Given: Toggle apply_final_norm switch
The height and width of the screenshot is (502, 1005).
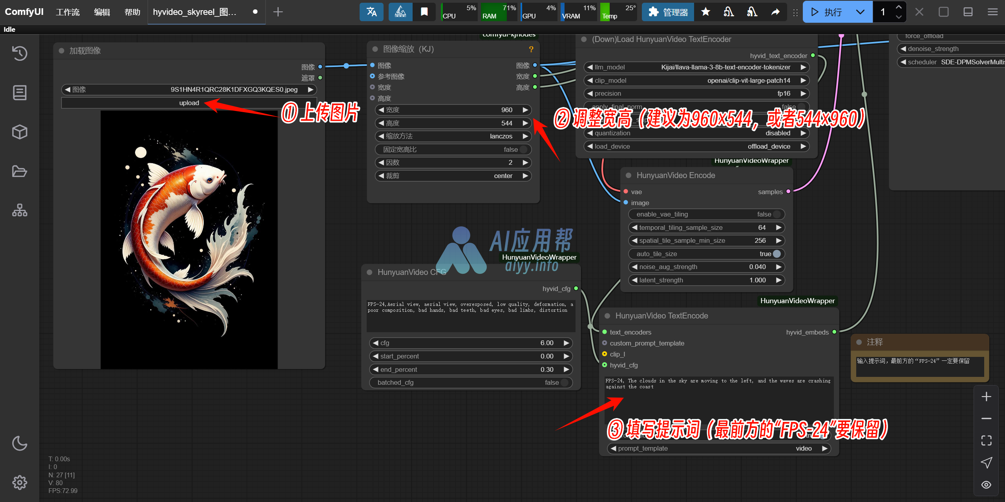Looking at the screenshot, I should [x=697, y=107].
